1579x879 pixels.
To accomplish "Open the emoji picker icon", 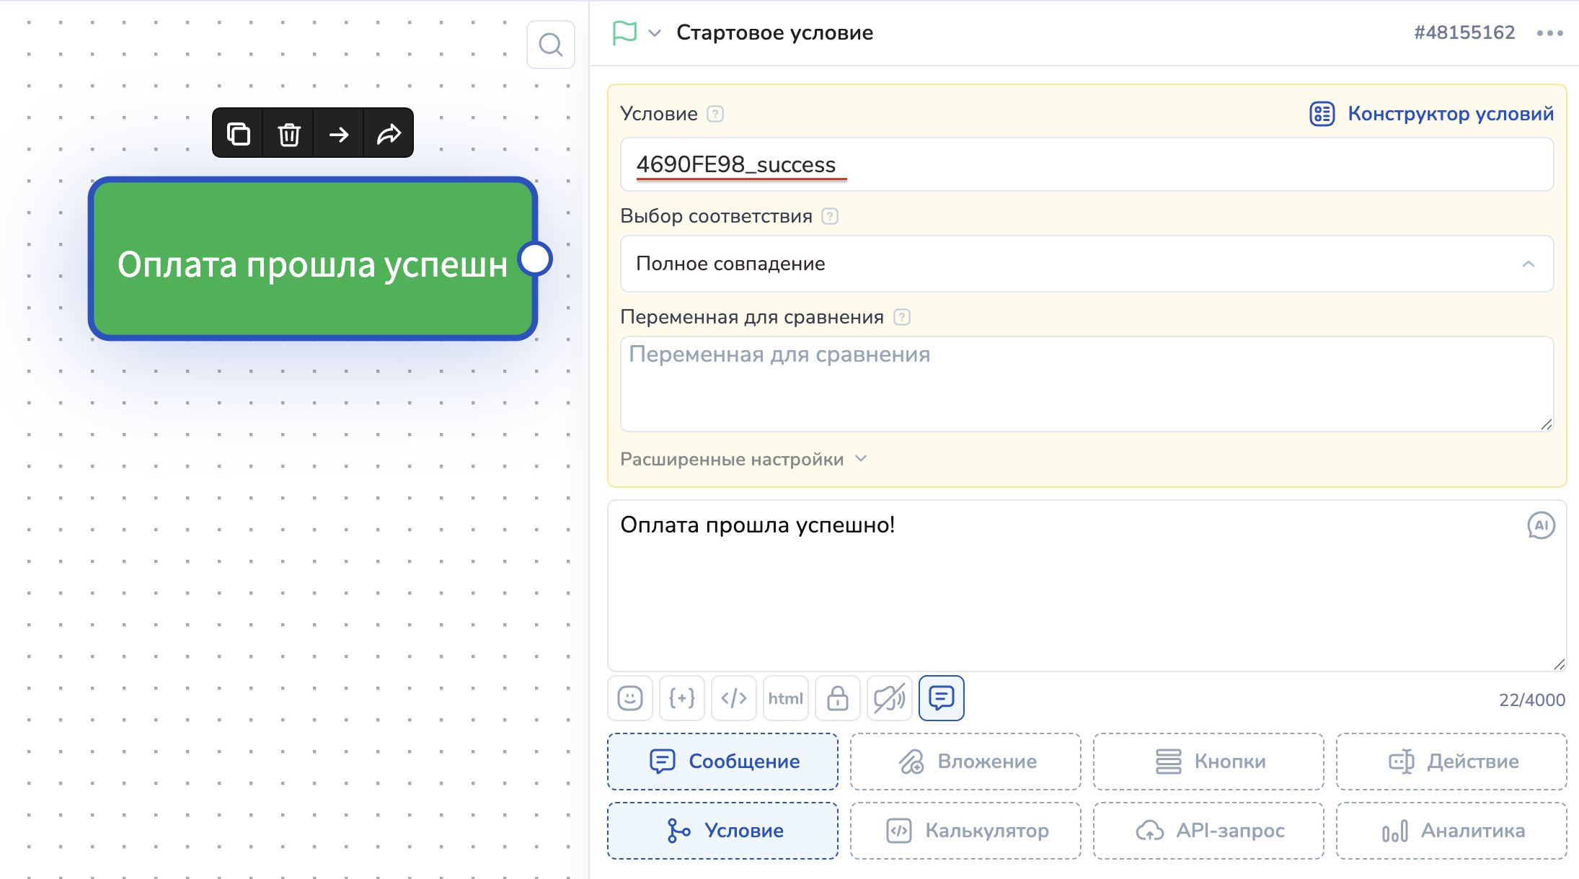I will (630, 697).
